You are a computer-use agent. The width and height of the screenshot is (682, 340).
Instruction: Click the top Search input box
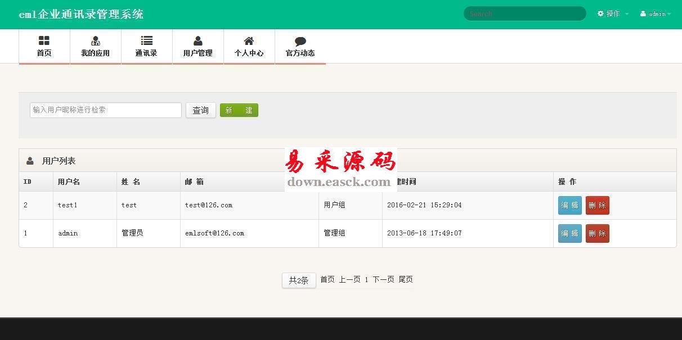click(524, 13)
